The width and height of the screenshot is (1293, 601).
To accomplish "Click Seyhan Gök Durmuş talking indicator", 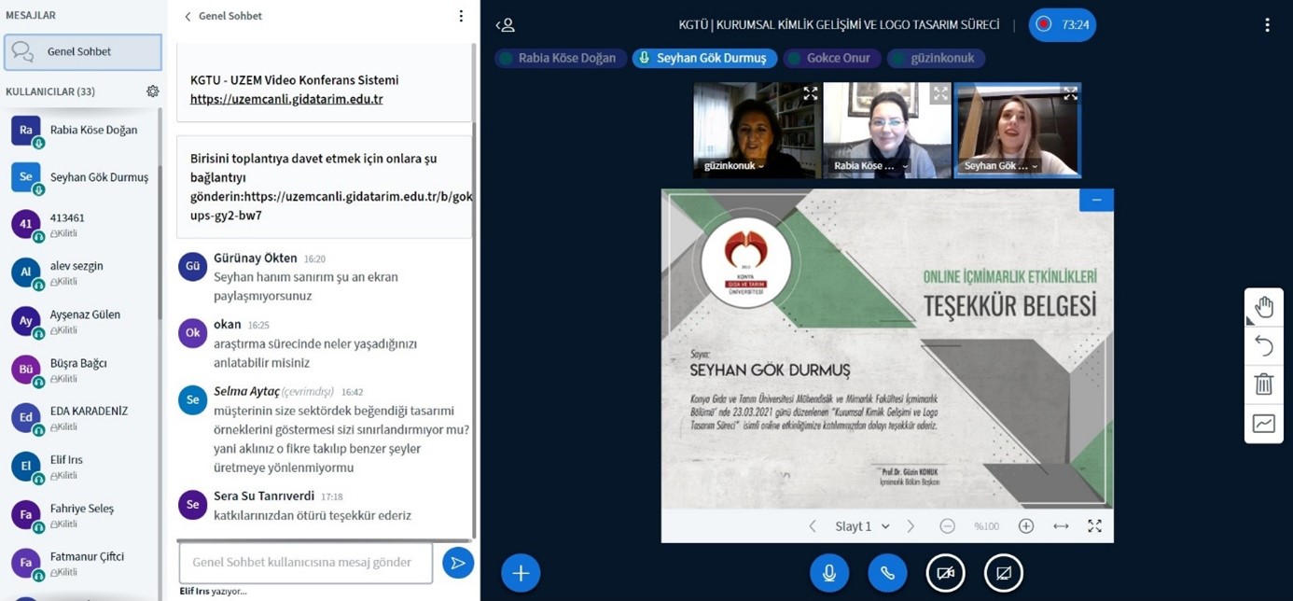I will (704, 58).
